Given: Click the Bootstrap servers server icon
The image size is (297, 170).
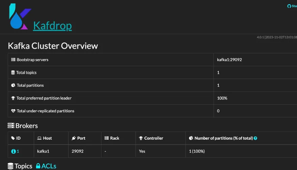Looking at the screenshot, I should (x=13, y=60).
